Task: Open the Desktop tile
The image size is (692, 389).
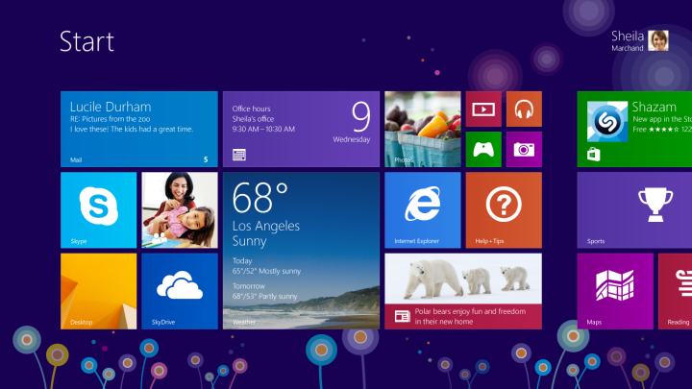Action: click(98, 291)
